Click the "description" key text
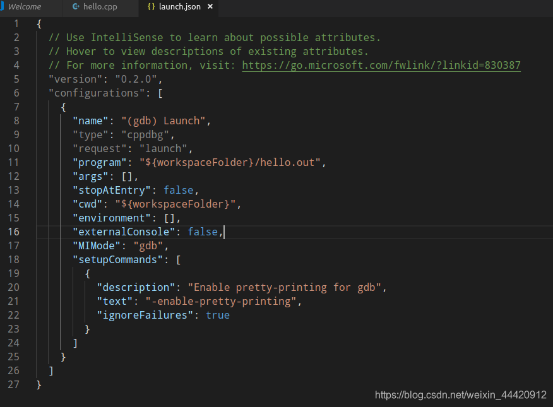 point(136,287)
